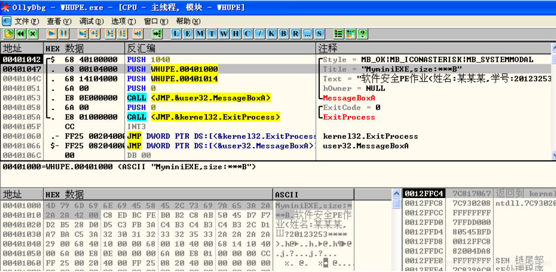Open the Handles window with the H button
The width and height of the screenshot is (556, 272).
point(236,34)
